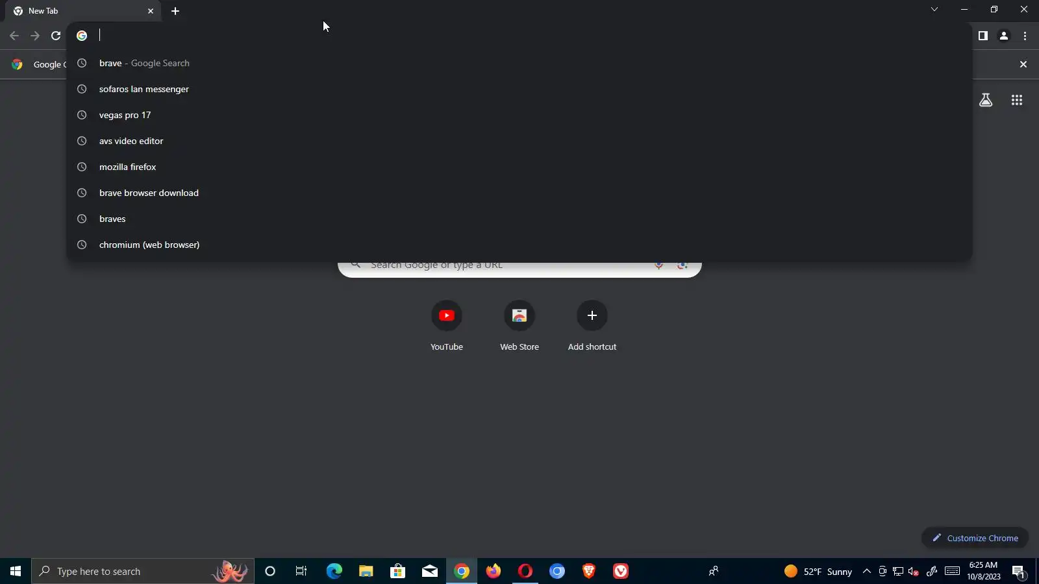The height and width of the screenshot is (584, 1039).
Task: Switch to Google Chrome on the taskbar
Action: [462, 571]
